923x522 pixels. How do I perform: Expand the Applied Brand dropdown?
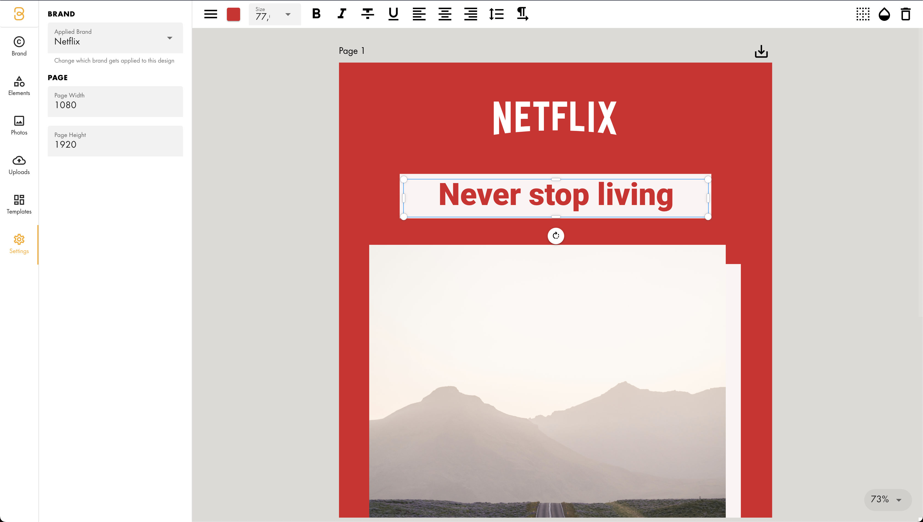(115, 38)
